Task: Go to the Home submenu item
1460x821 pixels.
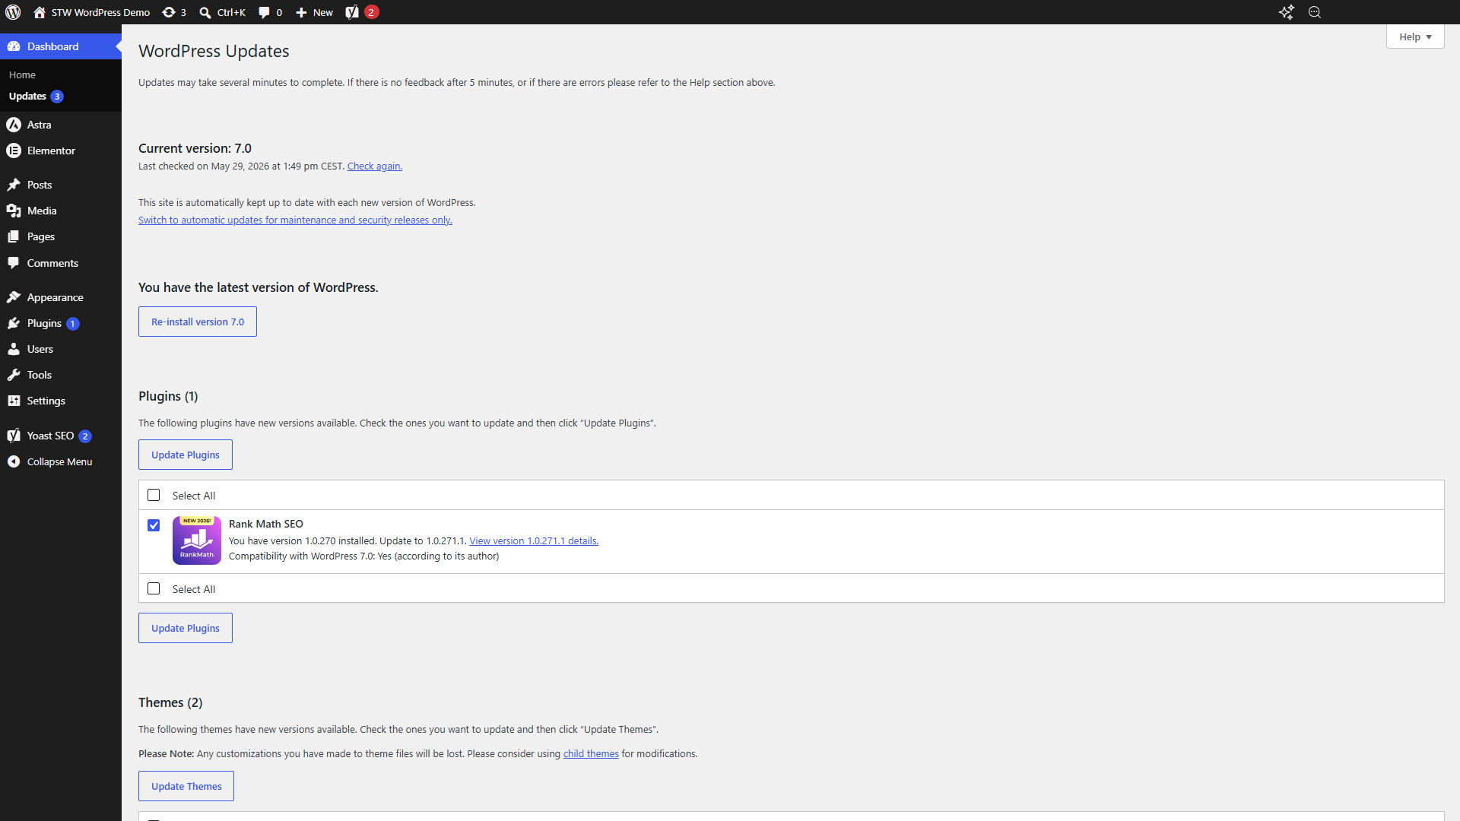Action: coord(22,74)
